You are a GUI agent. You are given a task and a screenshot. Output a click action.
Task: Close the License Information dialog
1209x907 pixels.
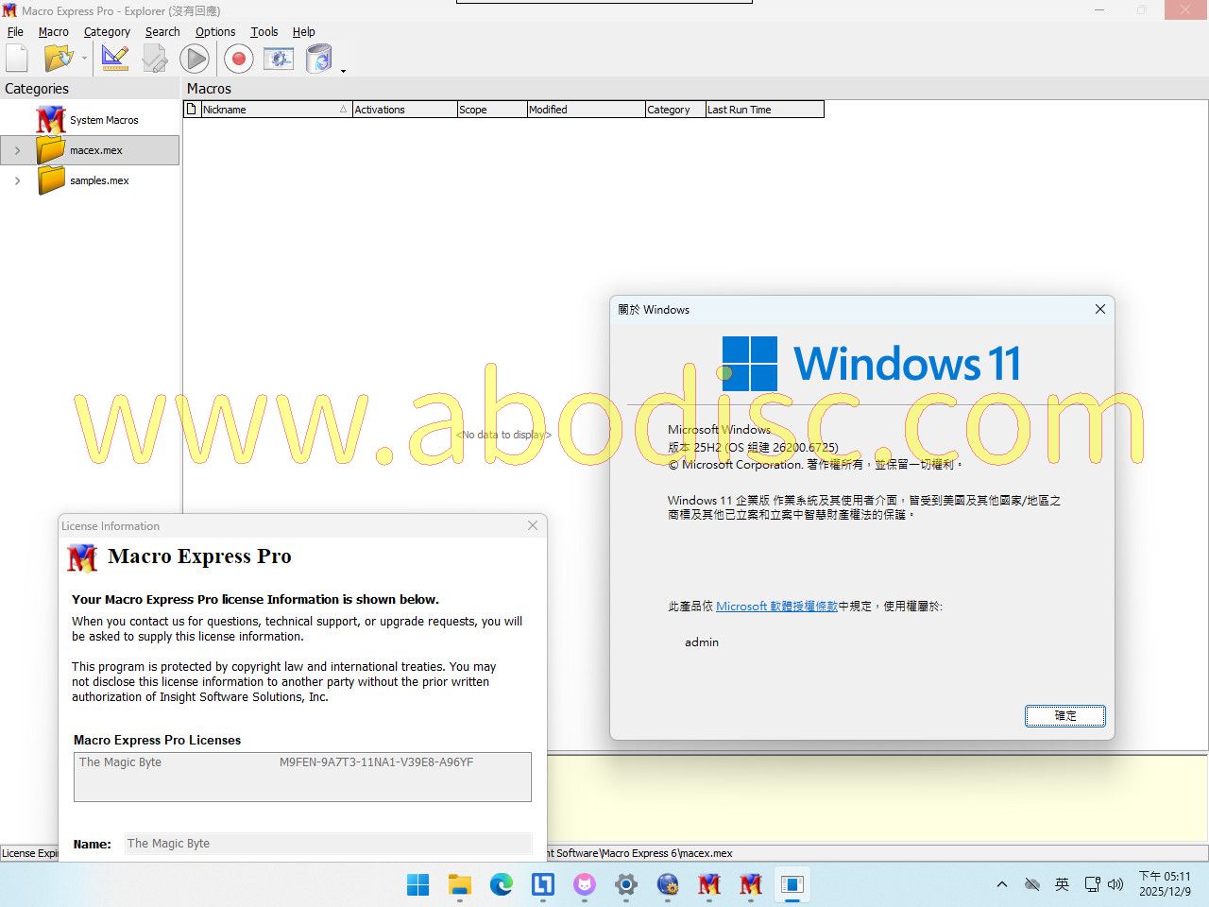click(x=533, y=525)
